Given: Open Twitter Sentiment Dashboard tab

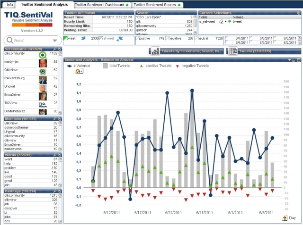Looking at the screenshot, I should point(102,5).
